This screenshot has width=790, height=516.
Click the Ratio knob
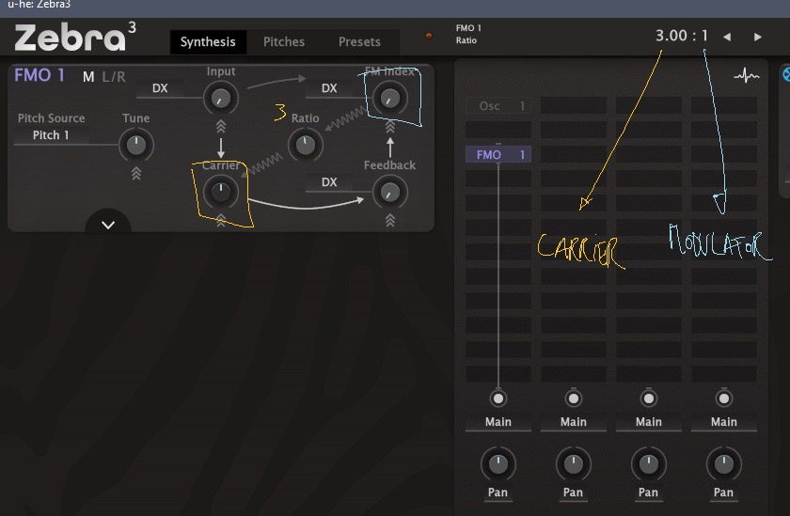click(306, 146)
